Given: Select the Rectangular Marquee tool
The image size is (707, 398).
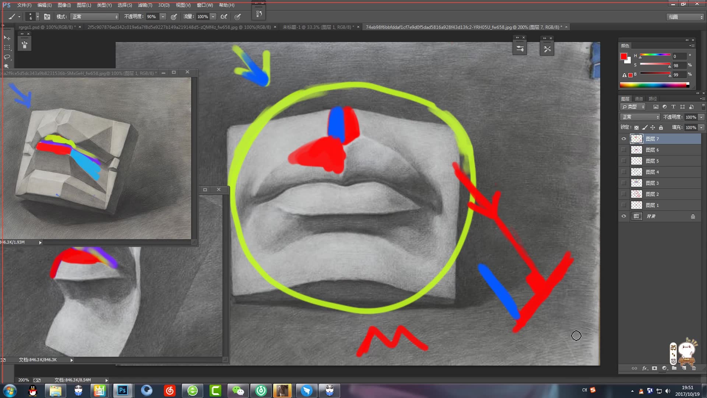Looking at the screenshot, I should coord(7,48).
